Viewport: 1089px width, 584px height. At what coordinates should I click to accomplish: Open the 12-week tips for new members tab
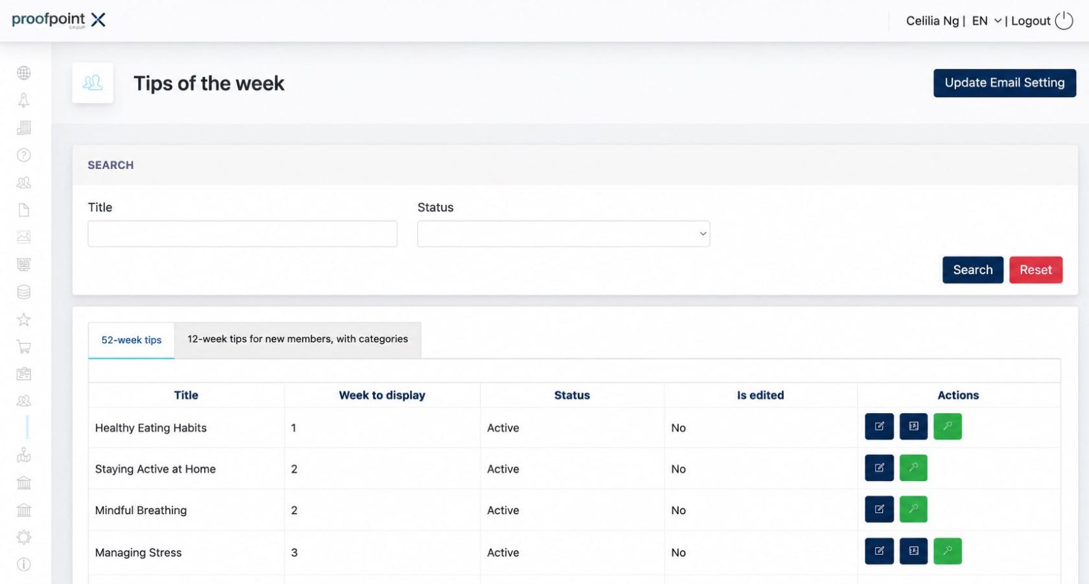(298, 339)
